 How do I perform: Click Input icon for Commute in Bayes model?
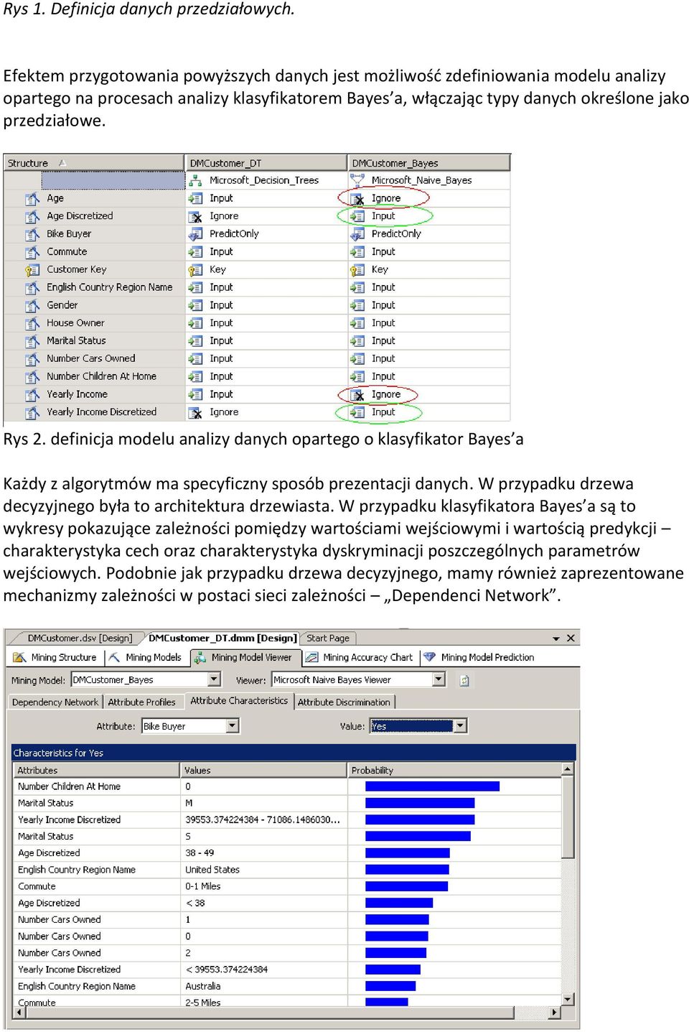coord(357,252)
